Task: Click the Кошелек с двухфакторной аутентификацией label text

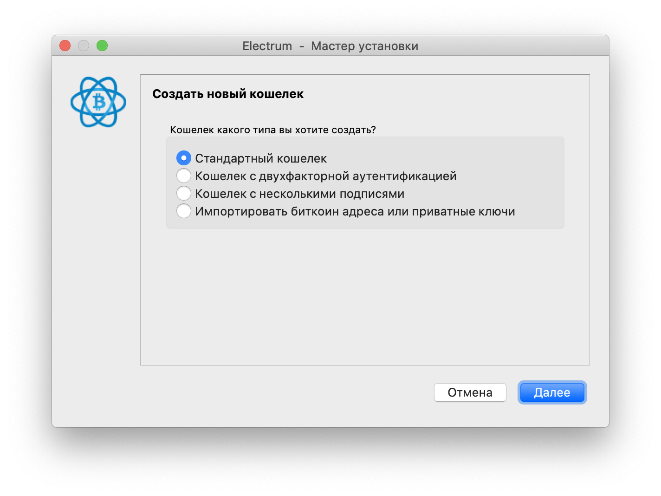Action: click(326, 176)
